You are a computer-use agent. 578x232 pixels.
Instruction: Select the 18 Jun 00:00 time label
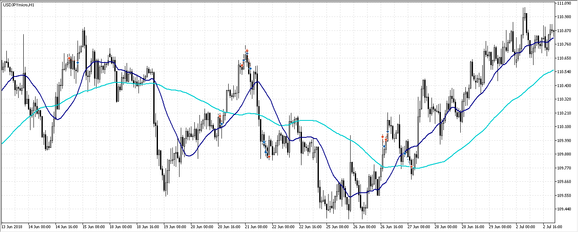[121, 227]
